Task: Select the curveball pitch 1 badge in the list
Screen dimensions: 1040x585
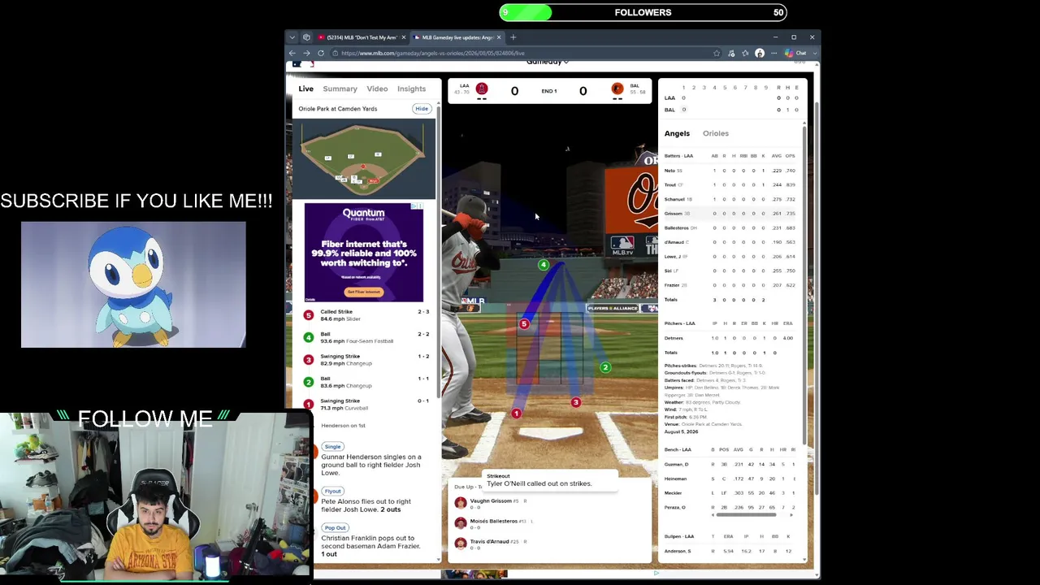Action: point(309,404)
